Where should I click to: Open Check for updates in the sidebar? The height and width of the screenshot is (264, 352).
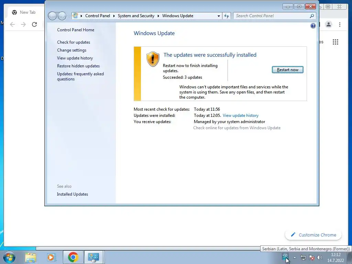pos(74,42)
